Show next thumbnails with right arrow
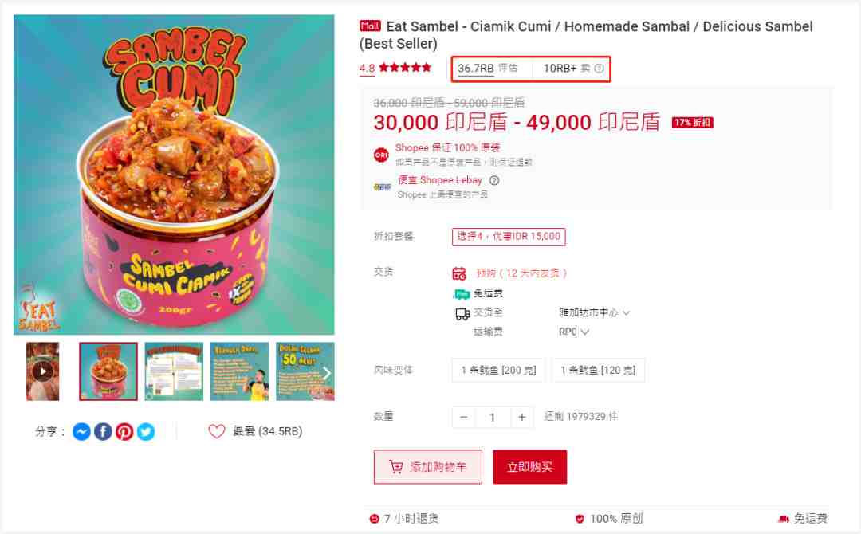 point(327,373)
